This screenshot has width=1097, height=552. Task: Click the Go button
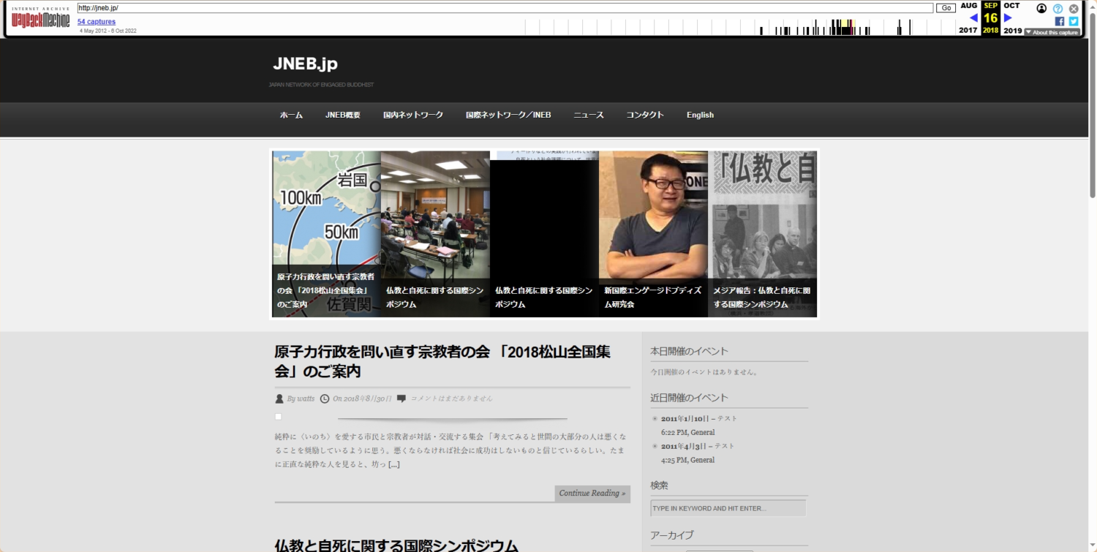click(946, 8)
